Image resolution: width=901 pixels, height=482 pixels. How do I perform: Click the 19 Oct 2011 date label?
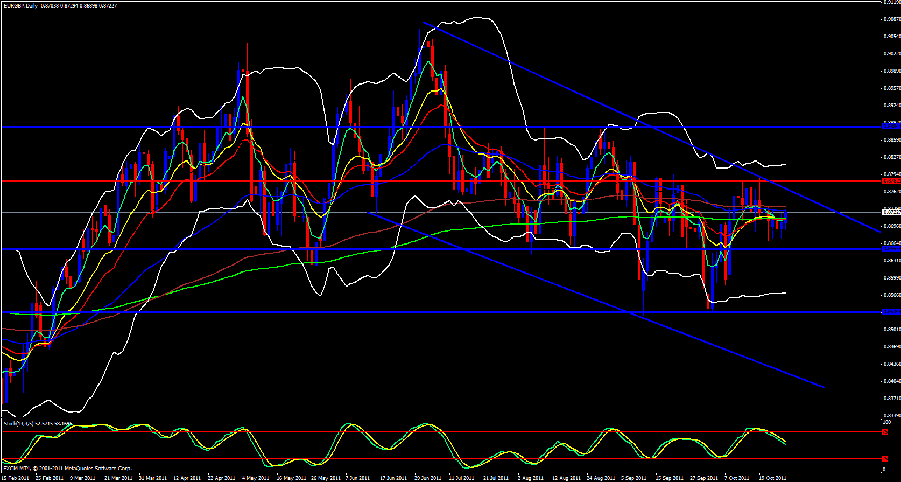tap(773, 478)
